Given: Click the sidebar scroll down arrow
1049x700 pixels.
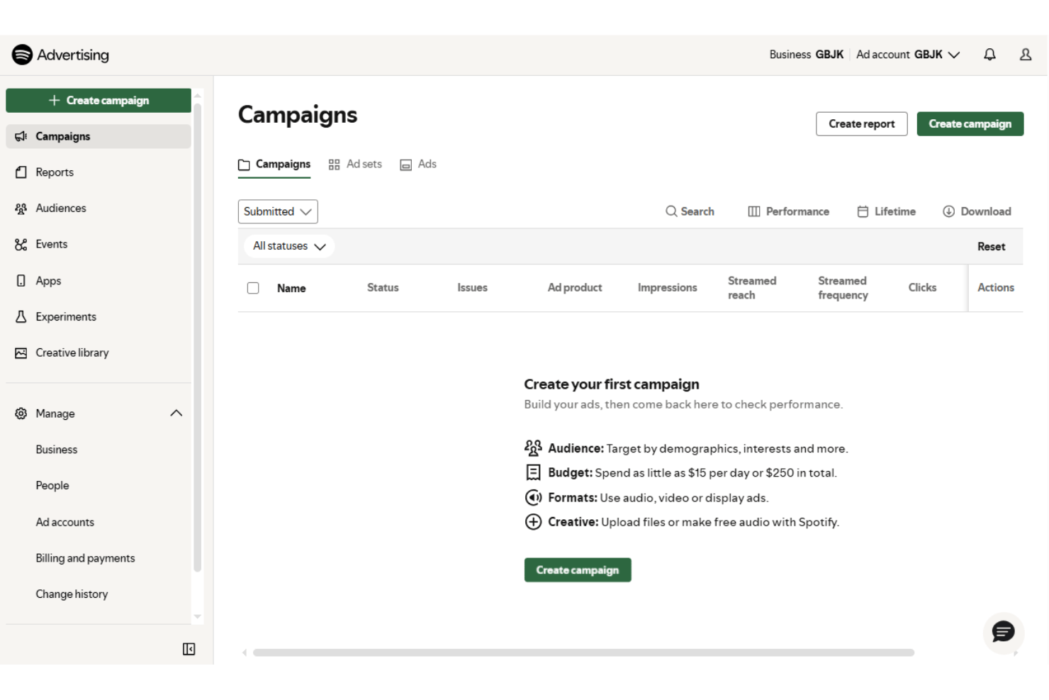Looking at the screenshot, I should pos(198,617).
